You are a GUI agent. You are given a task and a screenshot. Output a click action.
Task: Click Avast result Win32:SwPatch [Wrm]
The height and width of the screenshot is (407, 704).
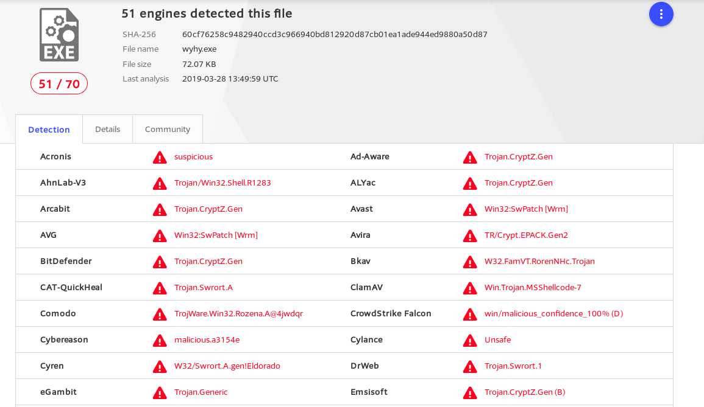[526, 209]
